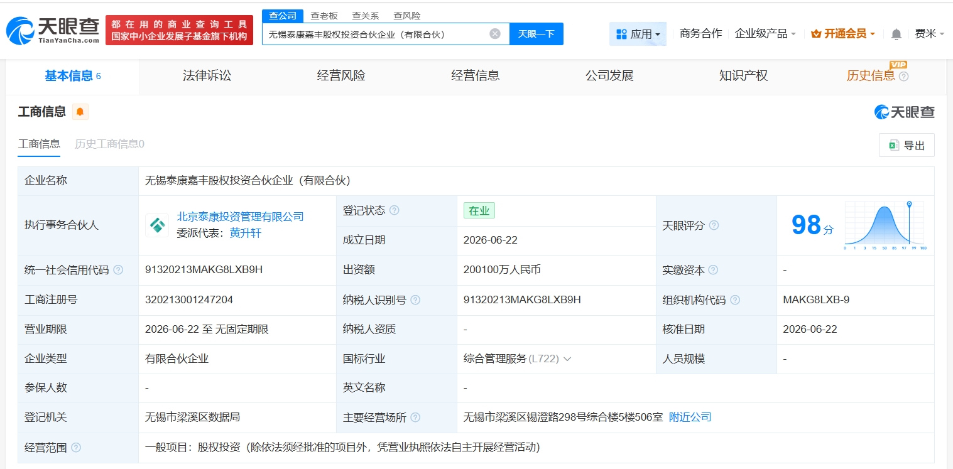Clear the search box with the X icon

tap(495, 34)
